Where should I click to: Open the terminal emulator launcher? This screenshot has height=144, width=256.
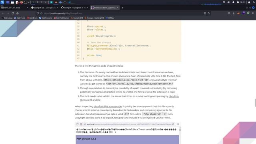pos(26,2)
